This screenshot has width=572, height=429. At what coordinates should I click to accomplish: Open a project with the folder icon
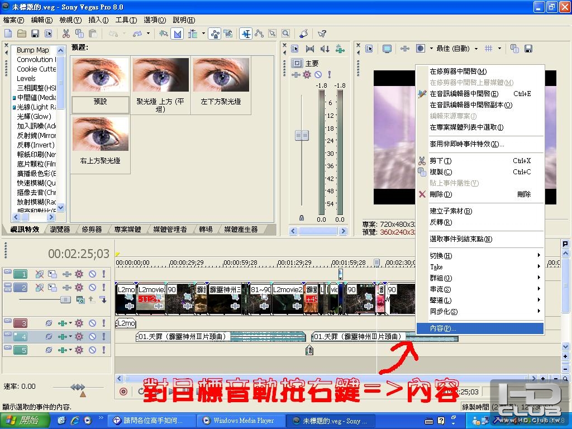click(22, 34)
